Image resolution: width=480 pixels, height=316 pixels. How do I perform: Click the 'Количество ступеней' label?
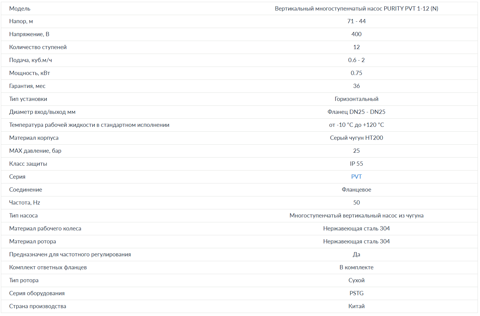tap(38, 47)
